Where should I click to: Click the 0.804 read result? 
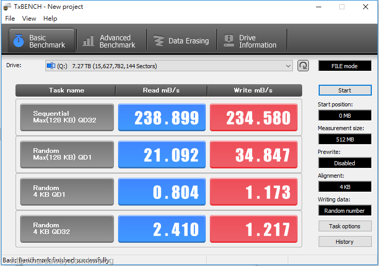click(x=162, y=192)
